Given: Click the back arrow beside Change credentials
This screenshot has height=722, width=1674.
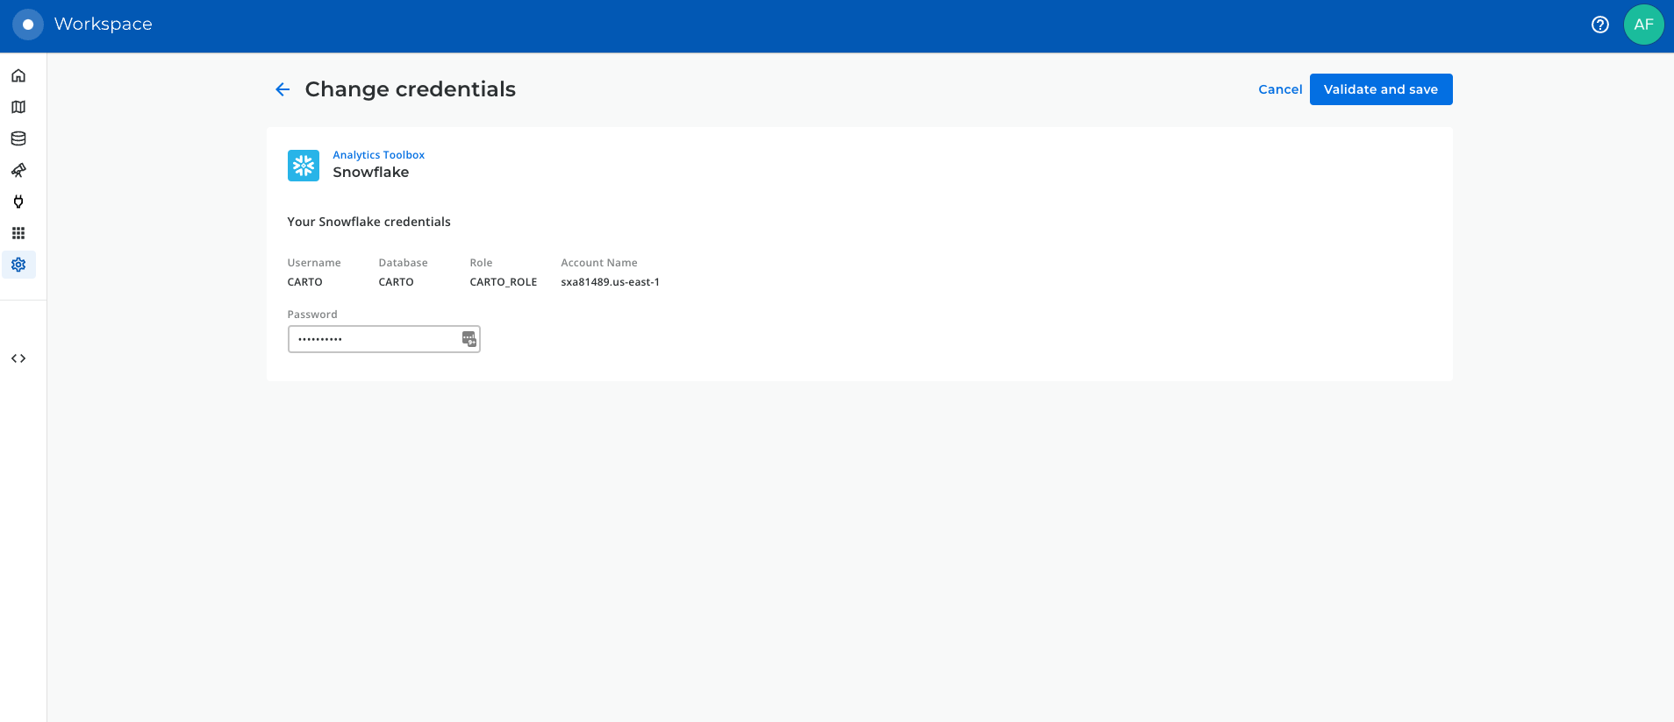Looking at the screenshot, I should click(283, 89).
